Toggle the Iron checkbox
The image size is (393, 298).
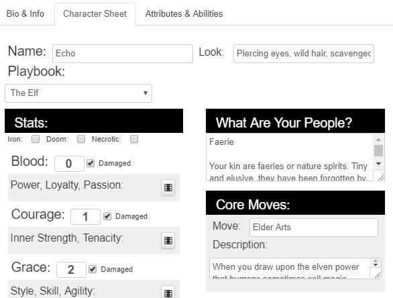click(36, 139)
